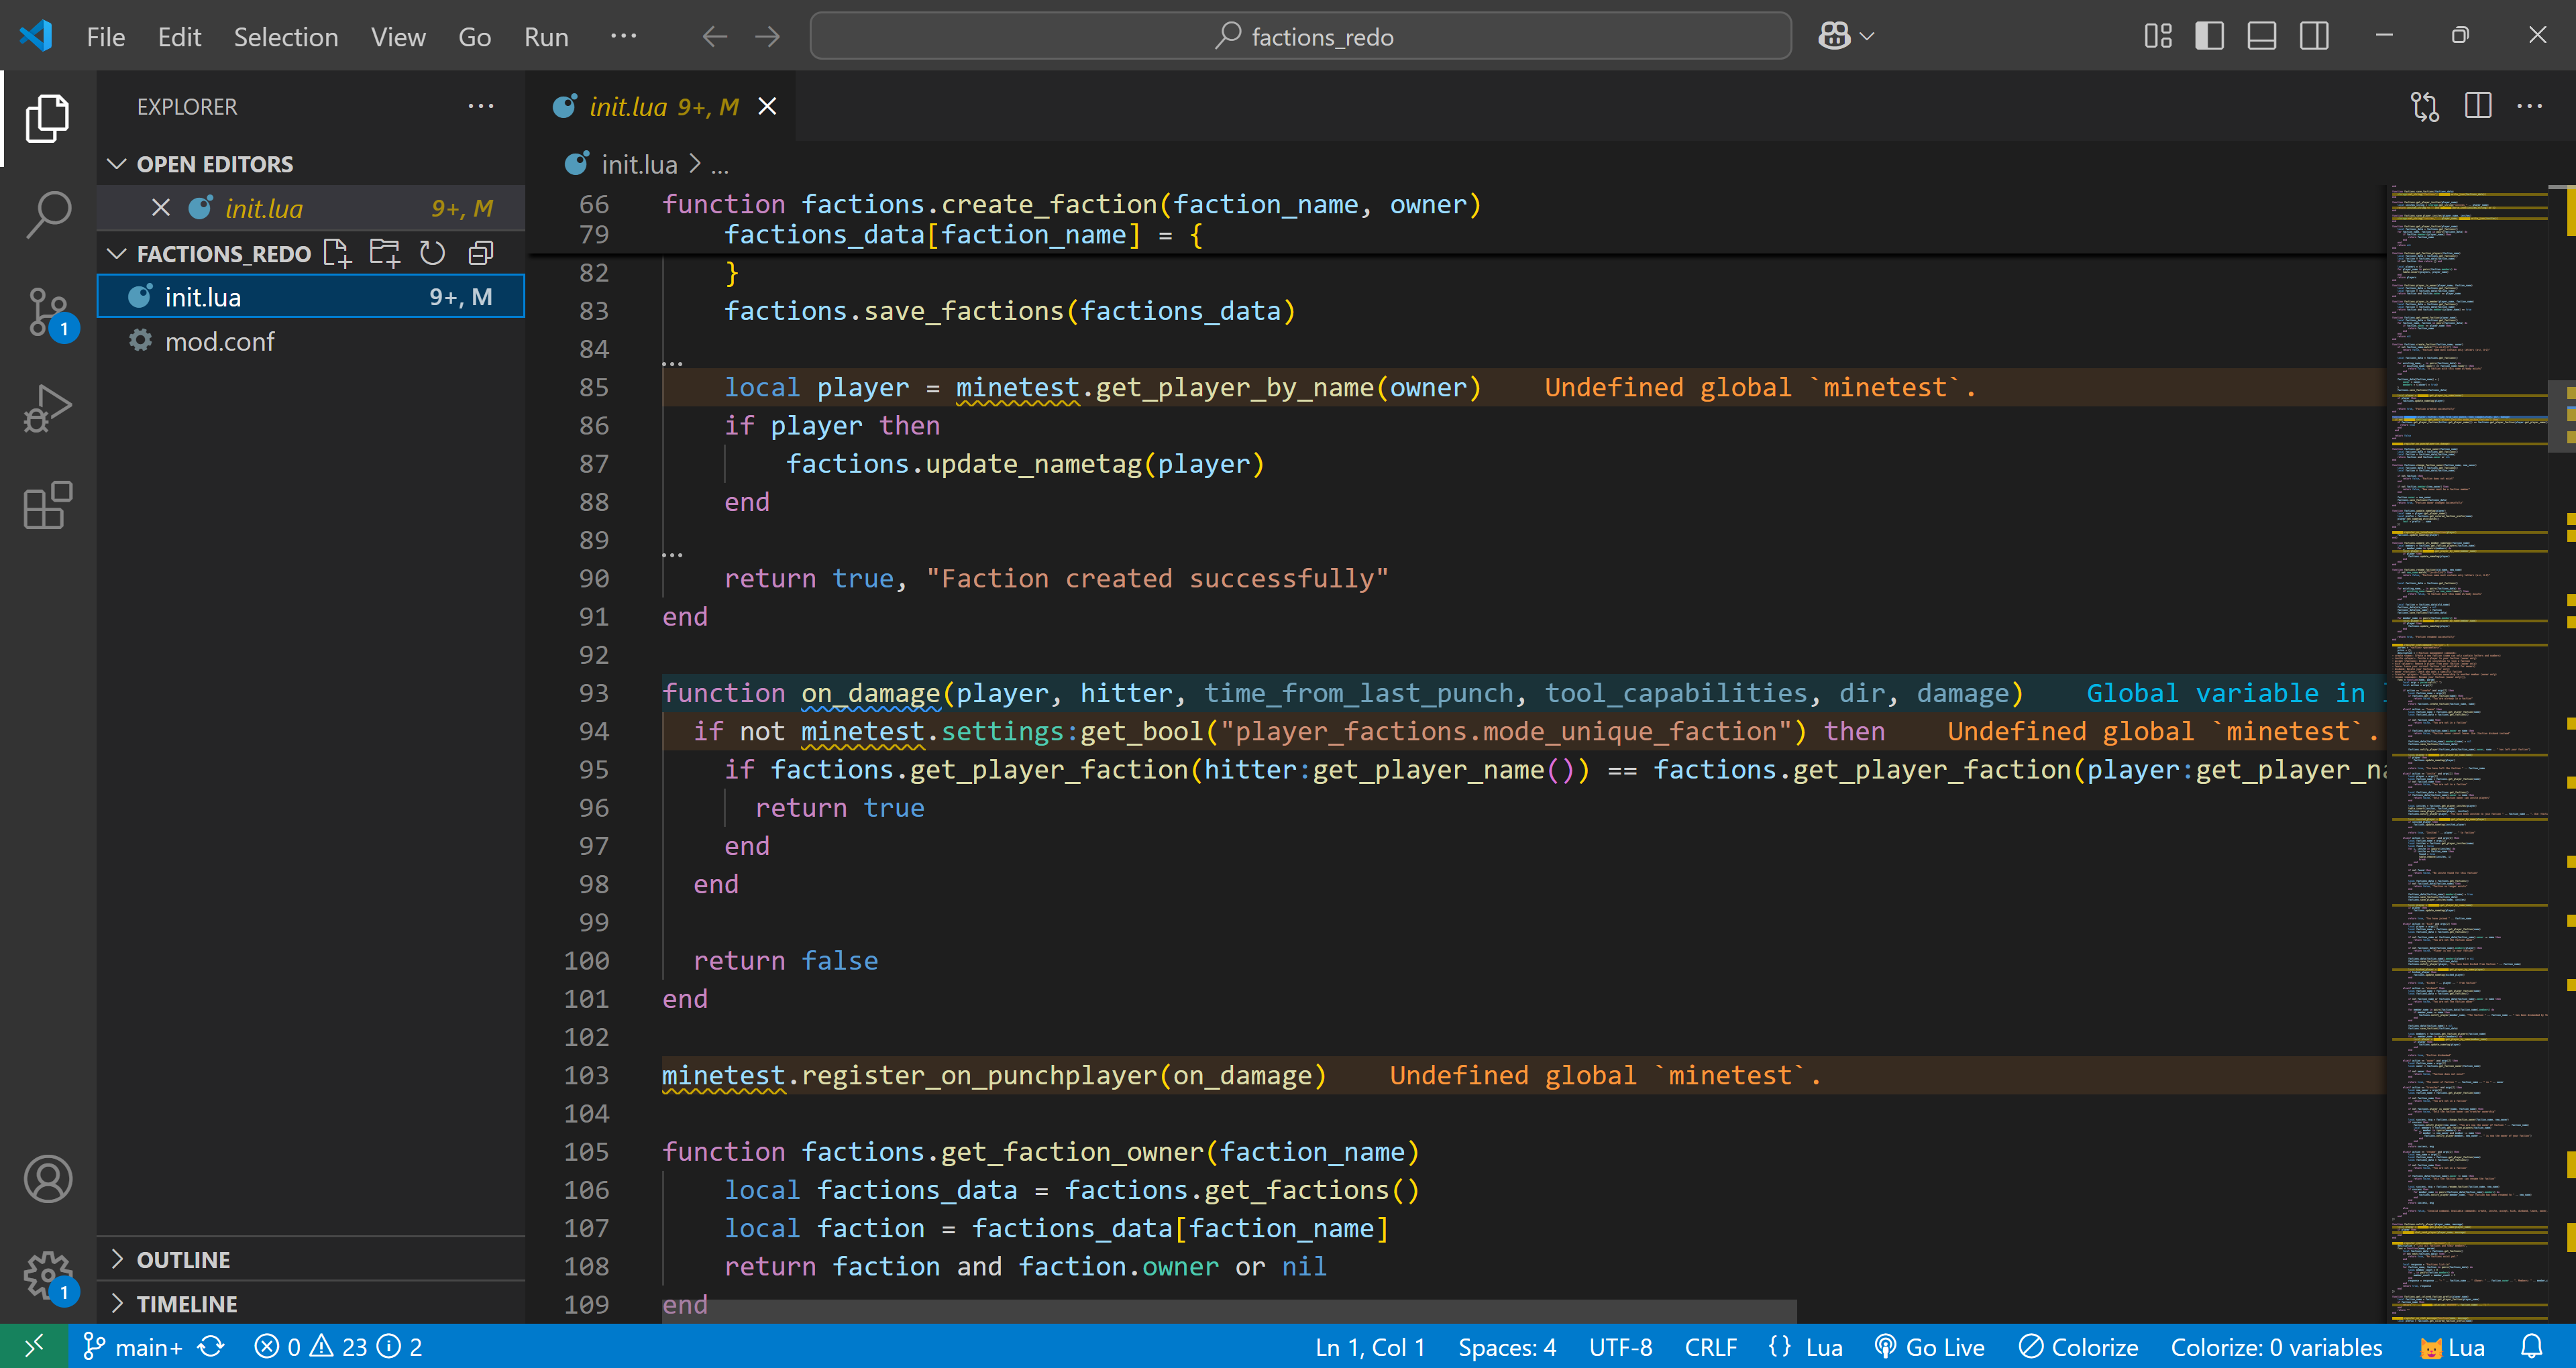Screen dimensions: 2576x1368
Task: Expand the OUTLINE section
Action: 183,1259
